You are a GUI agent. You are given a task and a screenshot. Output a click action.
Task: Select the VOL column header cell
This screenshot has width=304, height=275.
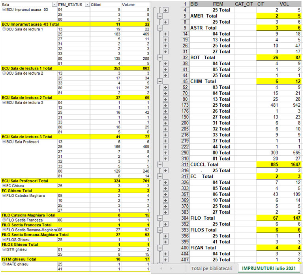pos(290,4)
